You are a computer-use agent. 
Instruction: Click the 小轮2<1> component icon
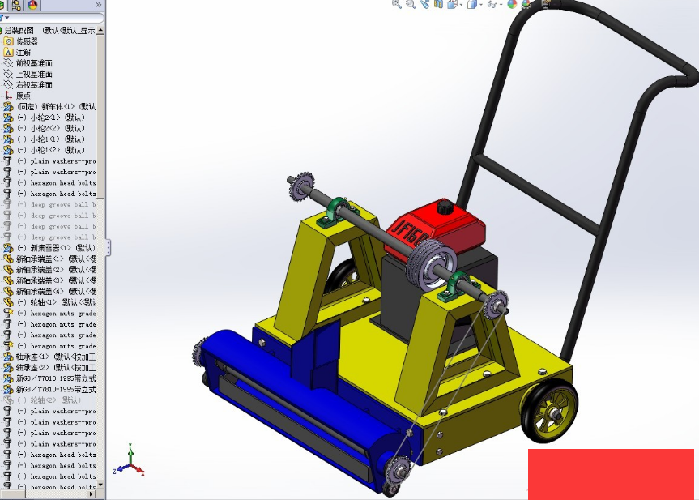[8, 118]
